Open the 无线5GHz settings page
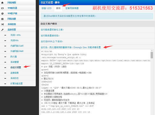 coord(15,40)
